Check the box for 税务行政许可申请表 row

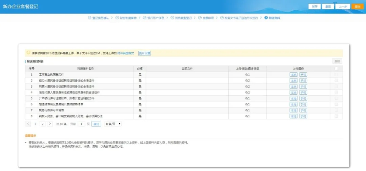tap(336, 110)
